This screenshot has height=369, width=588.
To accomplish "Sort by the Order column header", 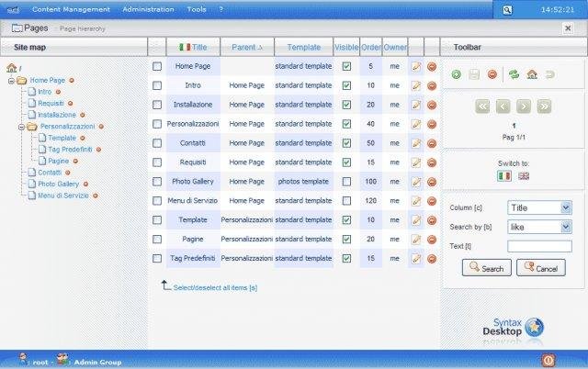I will [371, 47].
